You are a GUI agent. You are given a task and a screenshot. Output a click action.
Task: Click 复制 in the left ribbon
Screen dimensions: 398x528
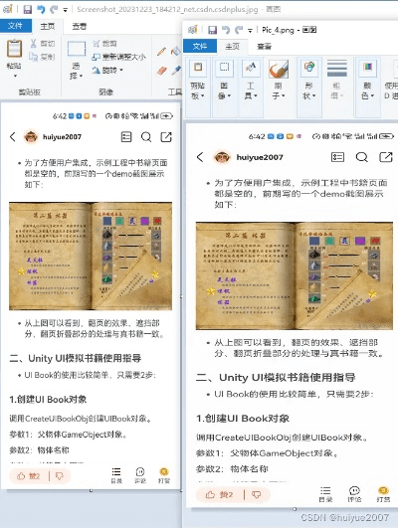coord(43,57)
